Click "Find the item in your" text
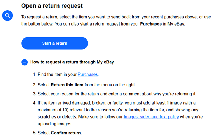This screenshot has width=213, height=137. tap(57, 75)
